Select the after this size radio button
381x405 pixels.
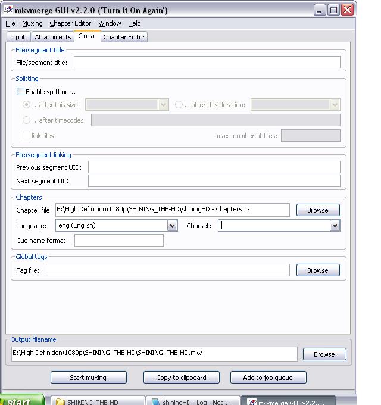coord(26,105)
